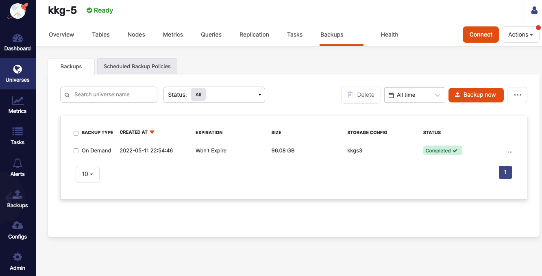
Task: Focus the Search universe name field
Action: [x=109, y=95]
